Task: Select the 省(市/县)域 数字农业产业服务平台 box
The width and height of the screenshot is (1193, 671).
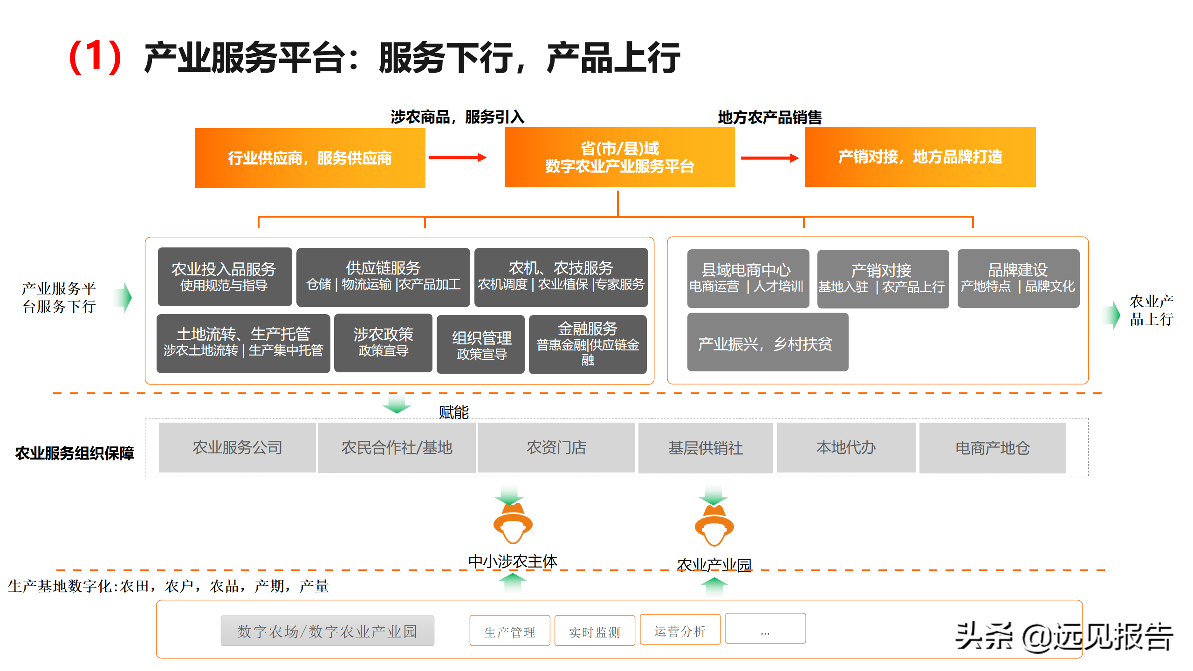Action: coord(619,157)
